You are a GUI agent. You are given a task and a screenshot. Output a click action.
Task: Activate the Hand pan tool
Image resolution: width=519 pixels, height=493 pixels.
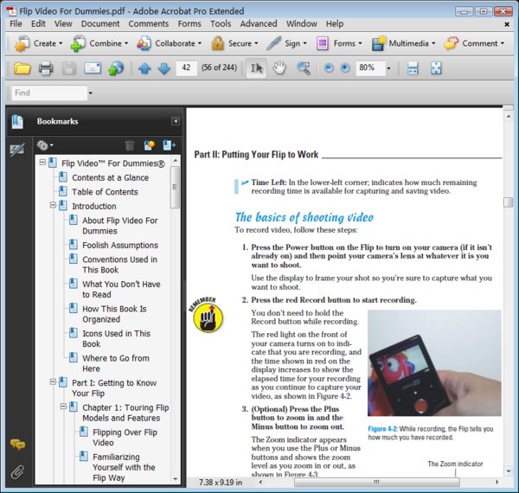click(x=279, y=68)
